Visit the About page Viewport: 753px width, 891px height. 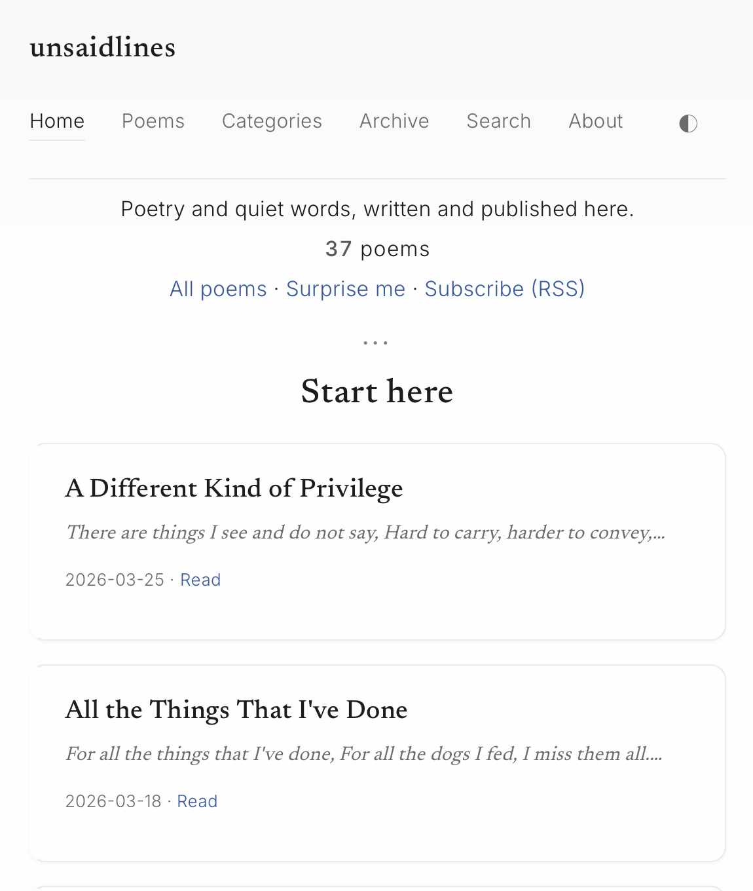point(595,121)
